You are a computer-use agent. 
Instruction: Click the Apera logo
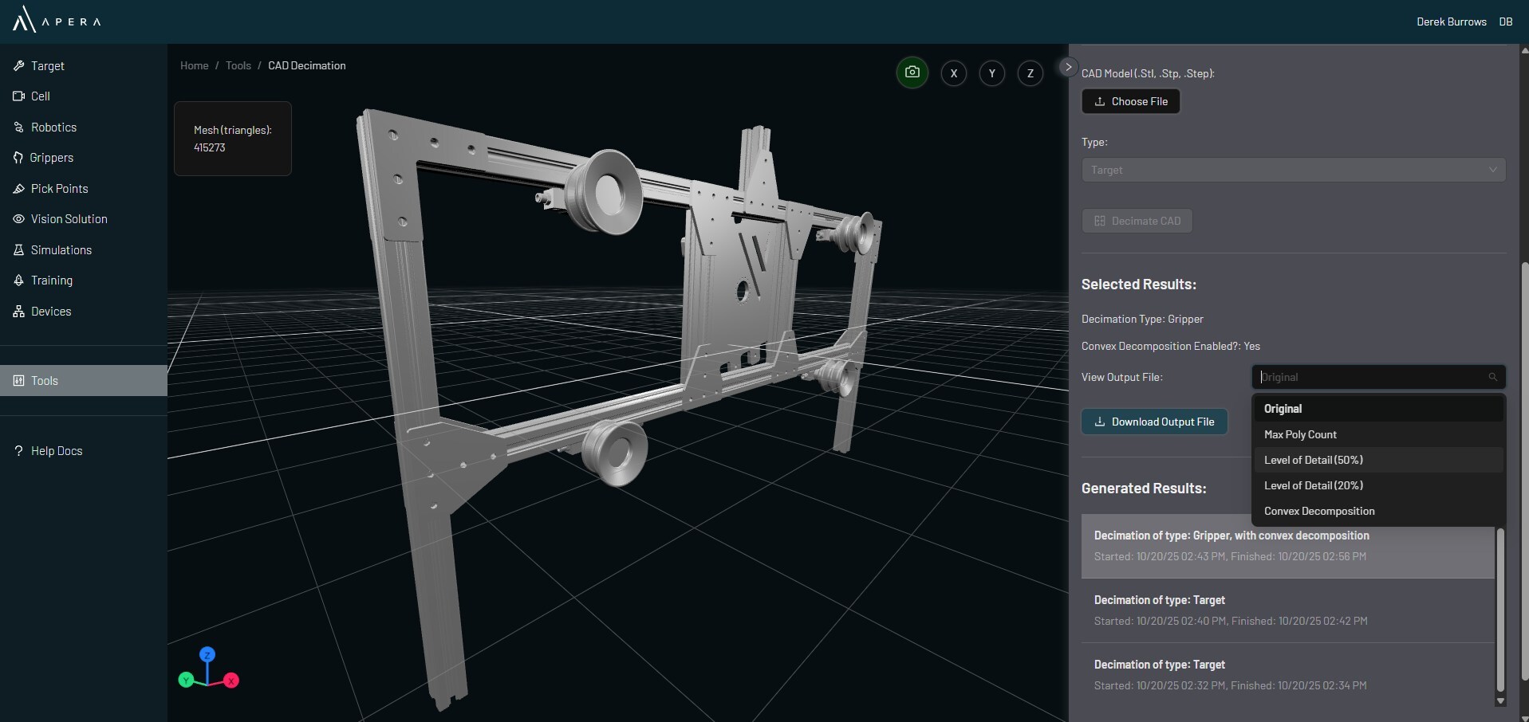57,19
